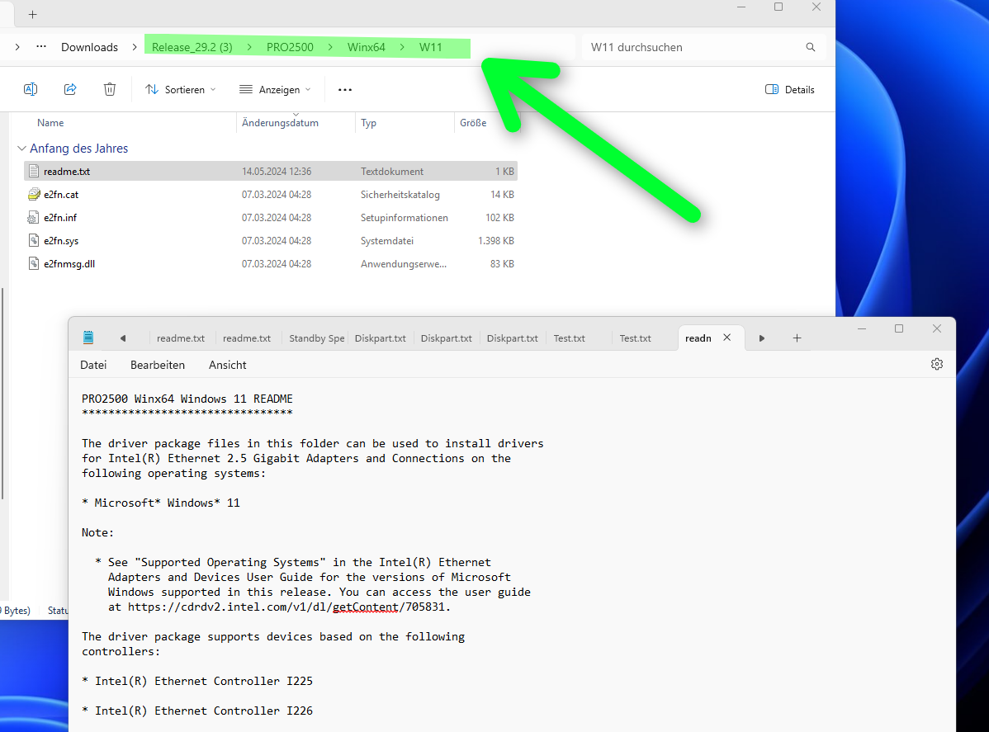Switch to the 'Standby Spe' Notepad tab

pyautogui.click(x=317, y=338)
